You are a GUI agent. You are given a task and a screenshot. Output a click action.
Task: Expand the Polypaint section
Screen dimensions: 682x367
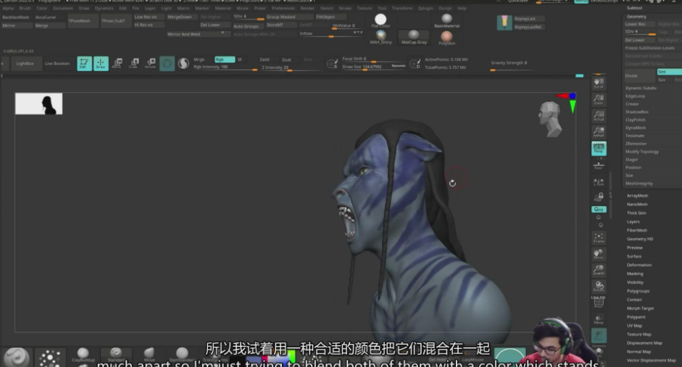point(636,317)
